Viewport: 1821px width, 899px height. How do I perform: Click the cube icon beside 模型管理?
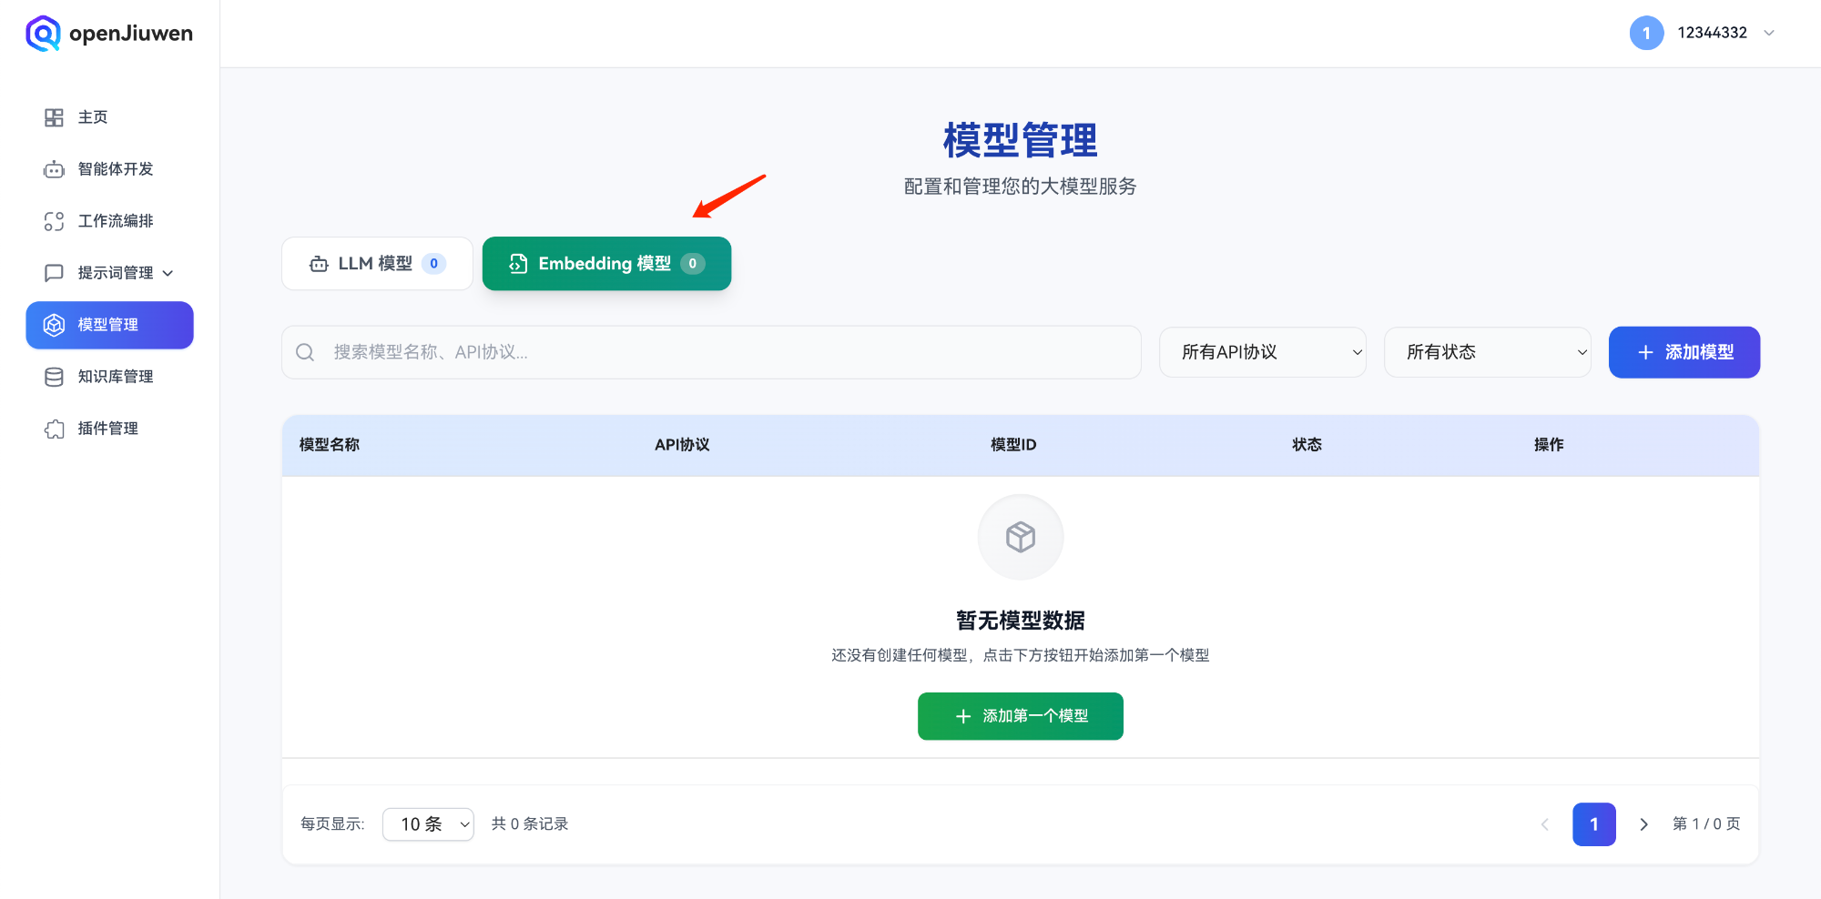click(54, 325)
